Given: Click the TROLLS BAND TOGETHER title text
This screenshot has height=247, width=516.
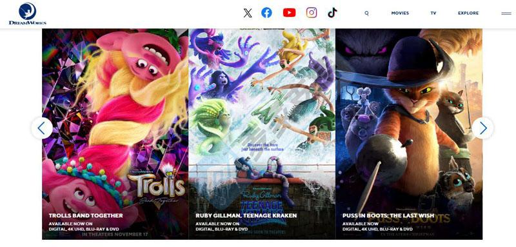Looking at the screenshot, I should [x=86, y=215].
